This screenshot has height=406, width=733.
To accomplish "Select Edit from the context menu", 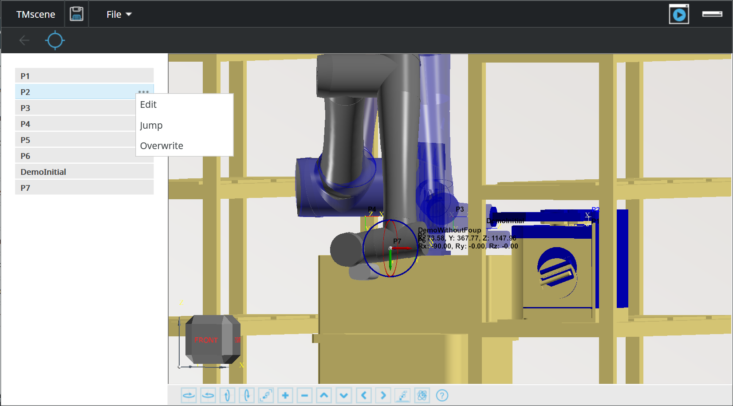I will click(149, 105).
